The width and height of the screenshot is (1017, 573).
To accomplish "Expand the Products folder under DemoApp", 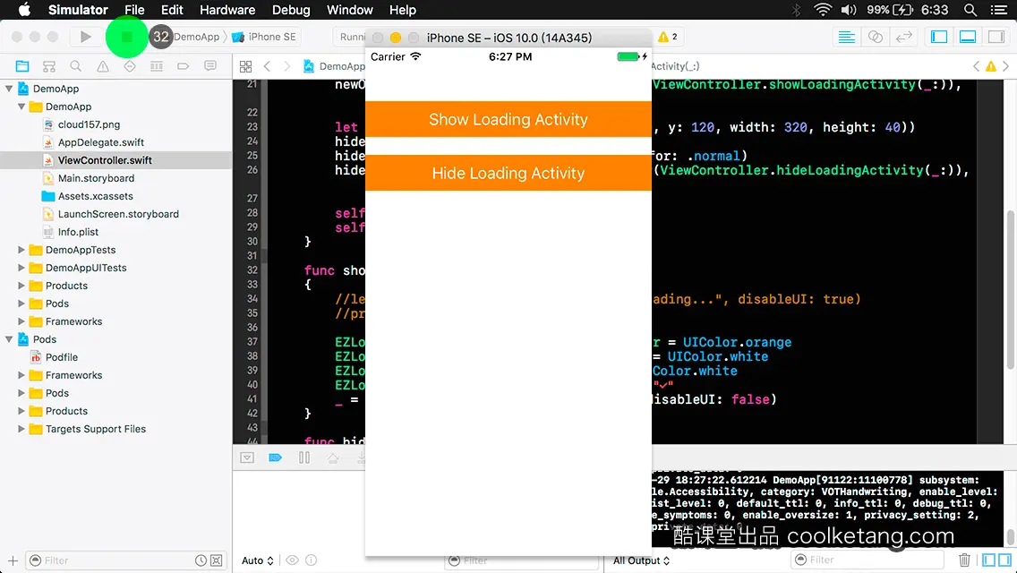I will [x=21, y=286].
